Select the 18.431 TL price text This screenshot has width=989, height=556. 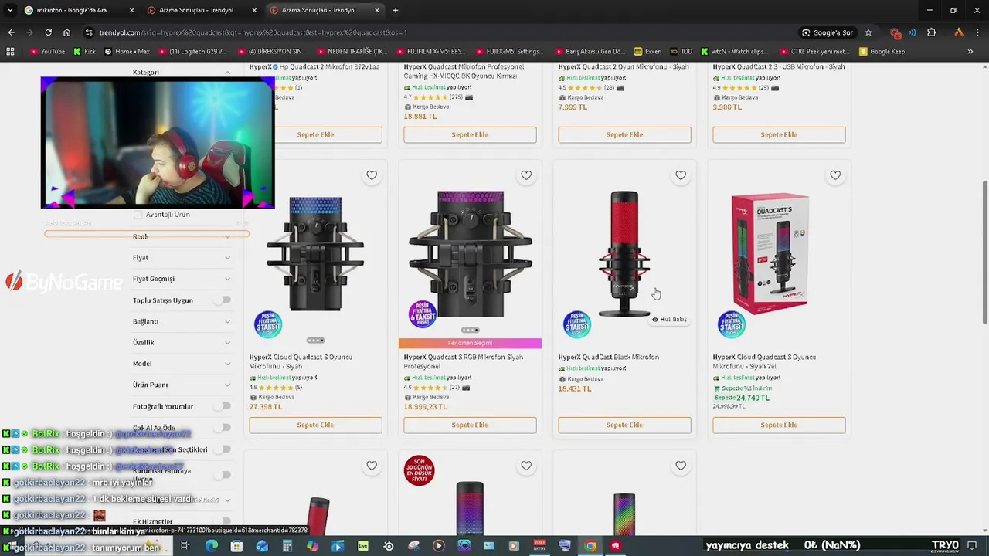pyautogui.click(x=575, y=388)
